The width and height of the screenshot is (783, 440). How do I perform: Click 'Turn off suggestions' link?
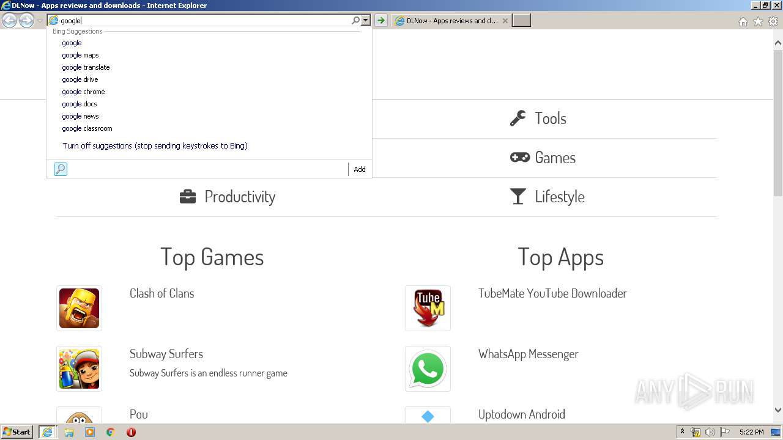(x=155, y=146)
